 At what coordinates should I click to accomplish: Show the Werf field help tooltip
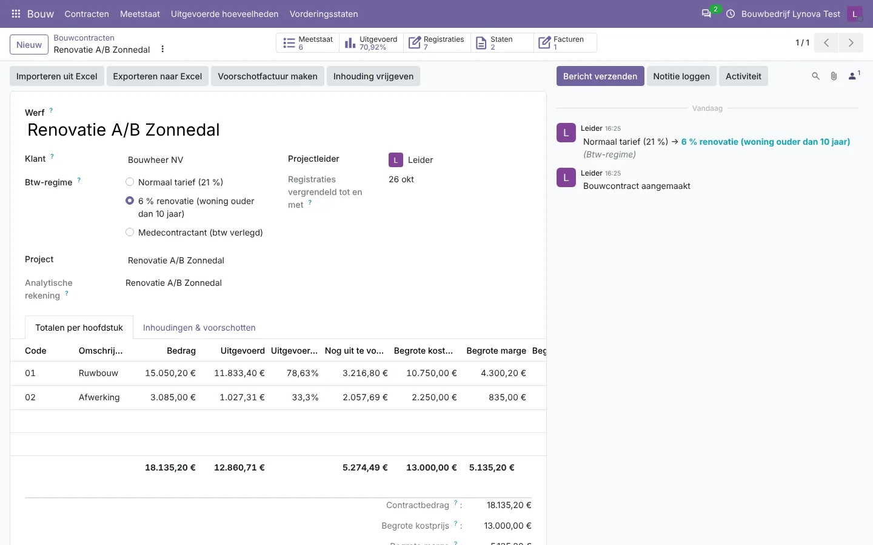click(51, 110)
